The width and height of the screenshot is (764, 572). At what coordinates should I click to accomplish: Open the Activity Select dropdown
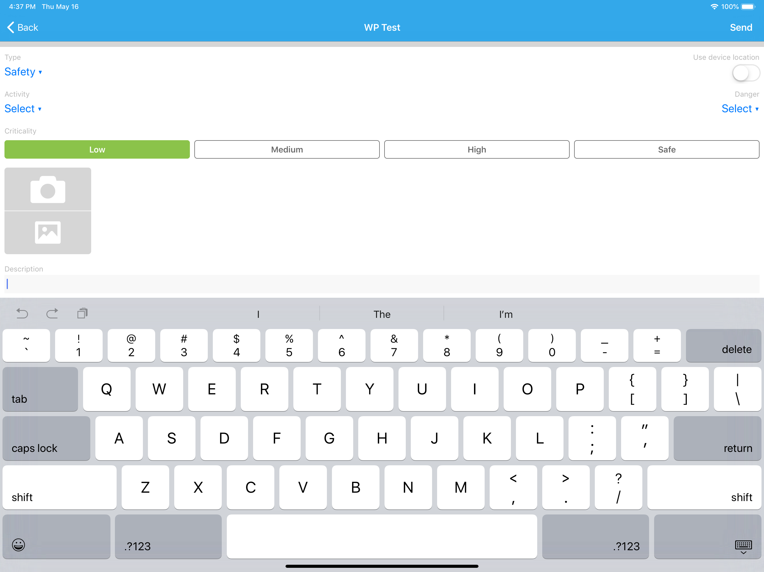(x=23, y=109)
